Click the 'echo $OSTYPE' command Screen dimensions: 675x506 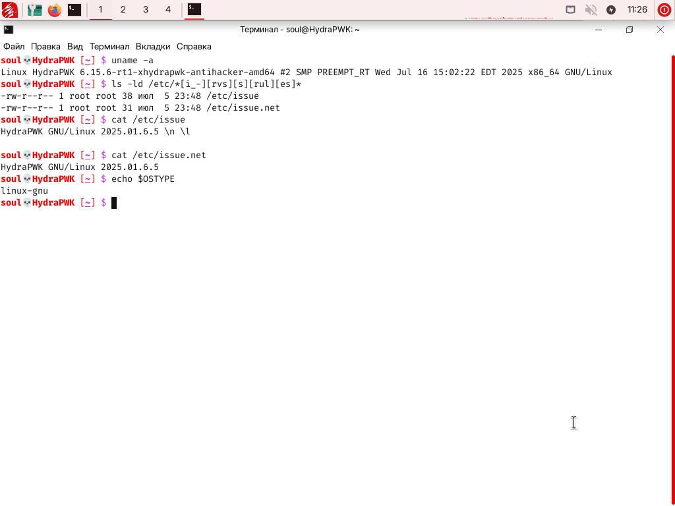[x=143, y=179]
